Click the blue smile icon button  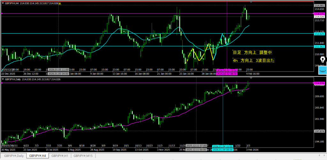click(323, 71)
